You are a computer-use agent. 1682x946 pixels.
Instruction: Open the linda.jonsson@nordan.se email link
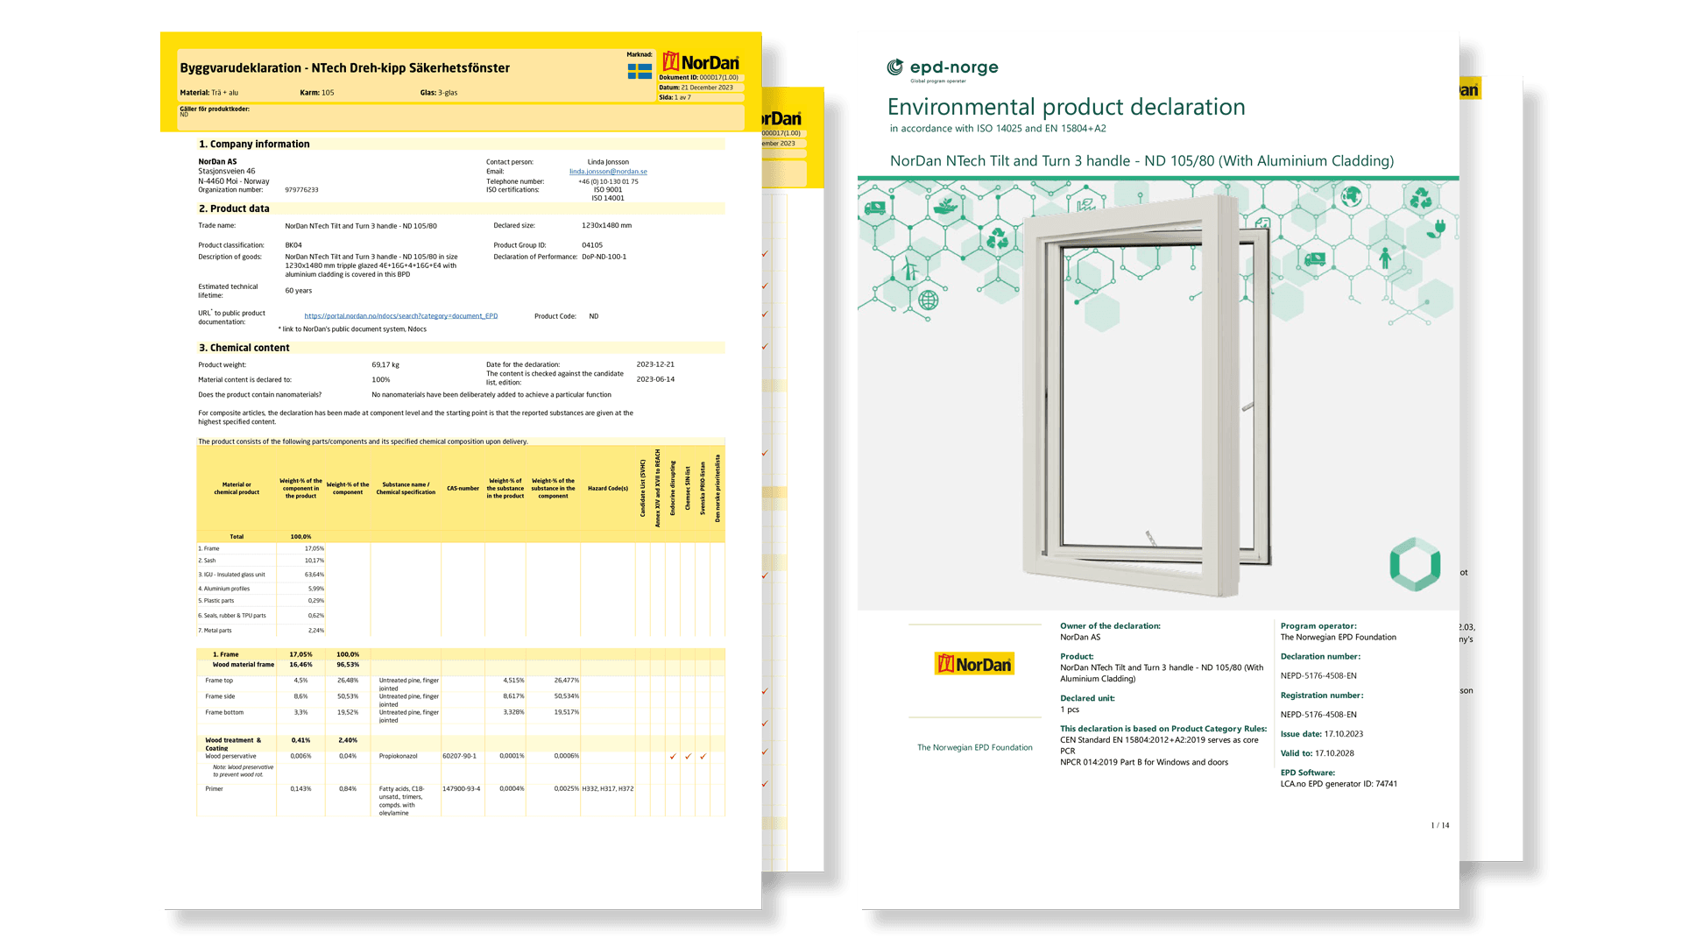tap(608, 172)
